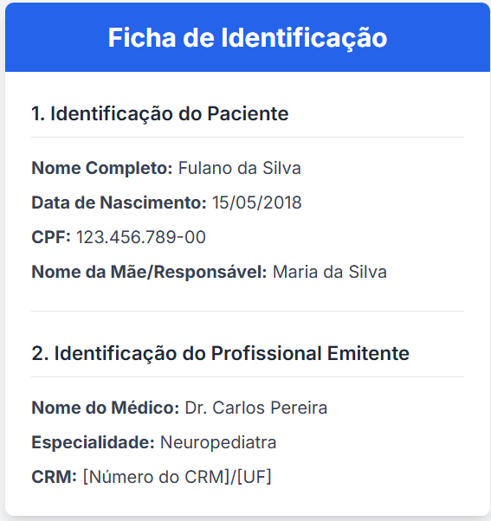Select the responsible name Maria da Silva

(x=330, y=272)
